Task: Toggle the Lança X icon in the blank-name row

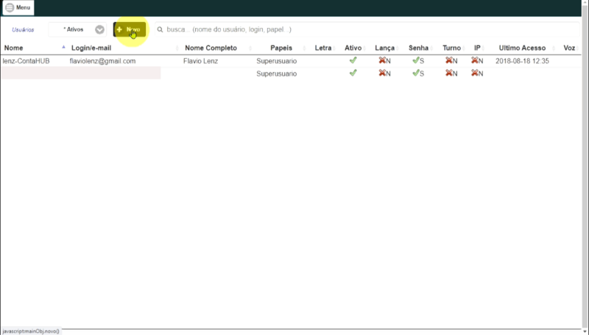Action: point(382,73)
